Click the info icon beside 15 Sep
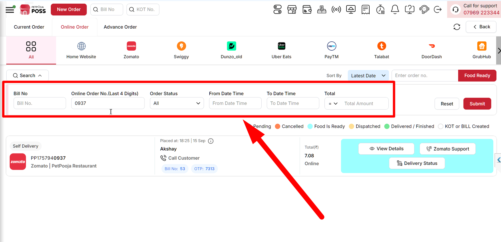This screenshot has height=242, width=501. (x=211, y=141)
